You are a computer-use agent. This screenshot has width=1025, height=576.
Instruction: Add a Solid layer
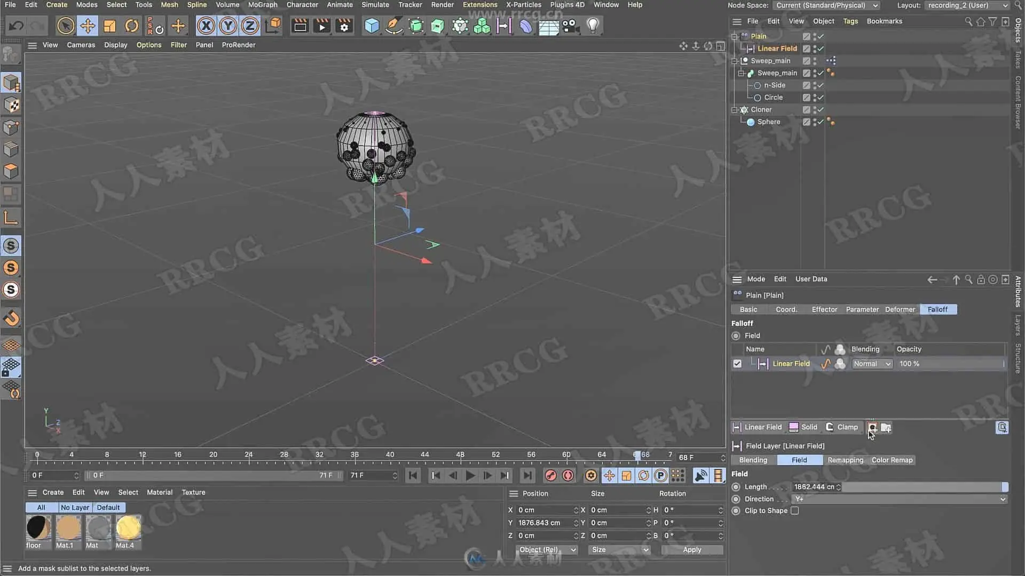(803, 427)
